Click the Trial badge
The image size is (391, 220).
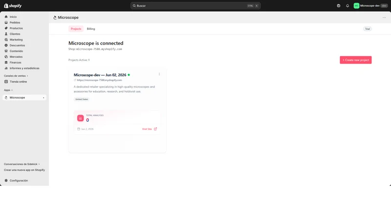[x=368, y=29]
